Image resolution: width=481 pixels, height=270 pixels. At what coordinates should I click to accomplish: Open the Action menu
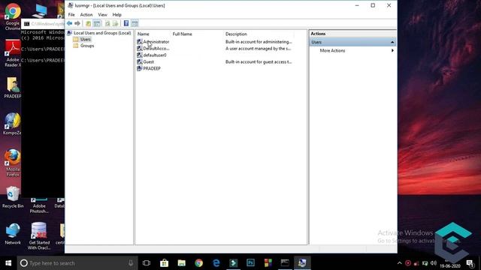[x=86, y=15]
